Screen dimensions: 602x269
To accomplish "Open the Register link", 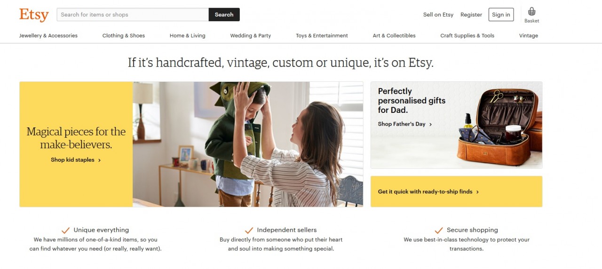I will [471, 15].
